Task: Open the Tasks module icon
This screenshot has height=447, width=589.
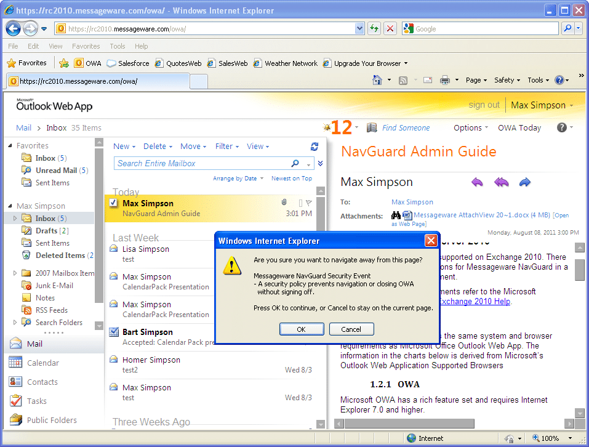Action: coord(15,401)
